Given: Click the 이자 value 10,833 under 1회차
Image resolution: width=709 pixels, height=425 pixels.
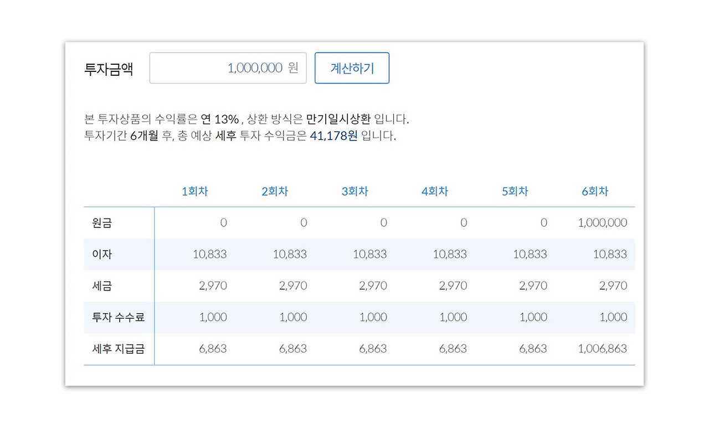Looking at the screenshot, I should click(x=210, y=255).
